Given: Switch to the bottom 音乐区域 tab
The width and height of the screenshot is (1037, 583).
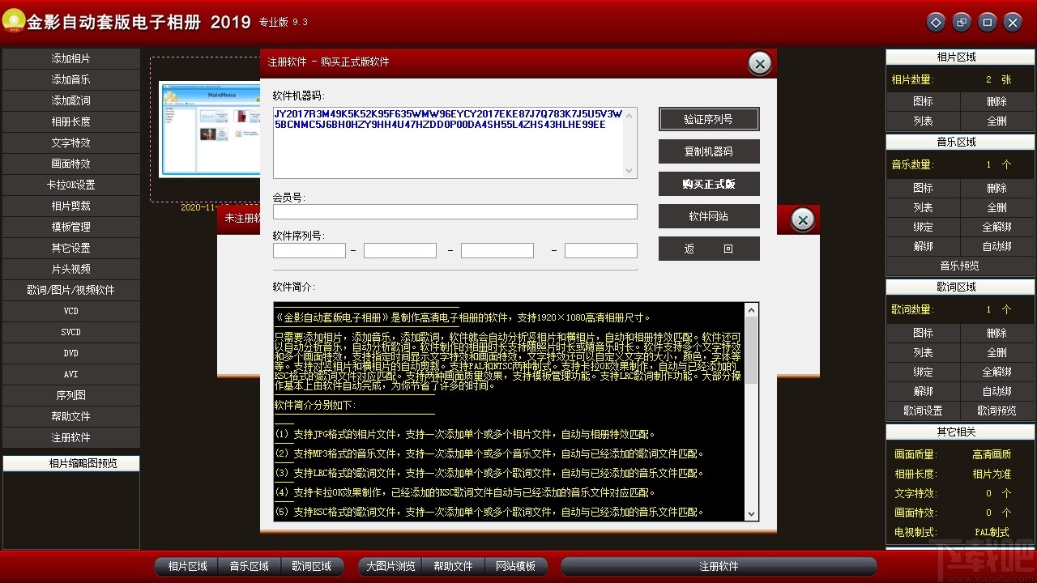Looking at the screenshot, I should pos(250,567).
